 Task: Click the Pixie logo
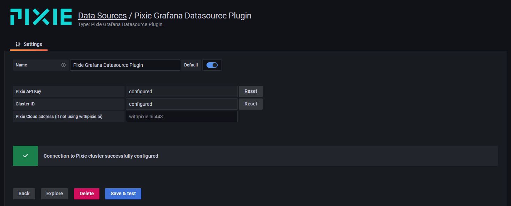pyautogui.click(x=41, y=17)
